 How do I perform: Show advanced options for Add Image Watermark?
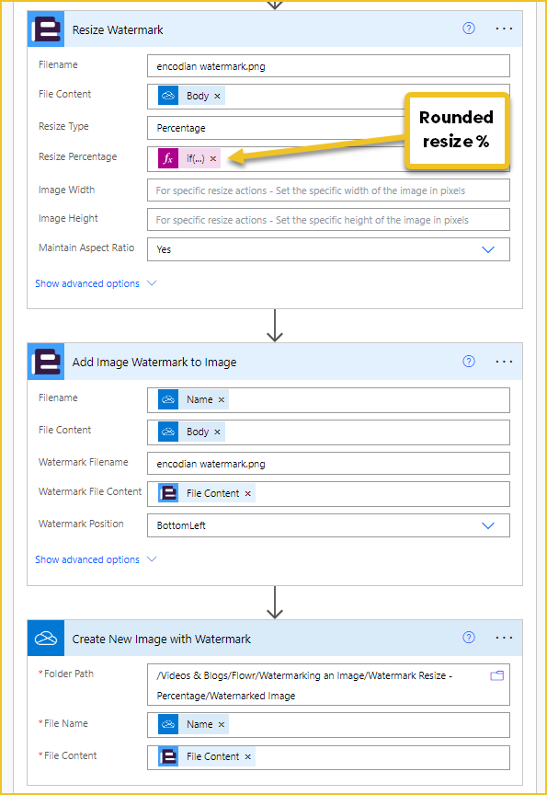point(96,559)
